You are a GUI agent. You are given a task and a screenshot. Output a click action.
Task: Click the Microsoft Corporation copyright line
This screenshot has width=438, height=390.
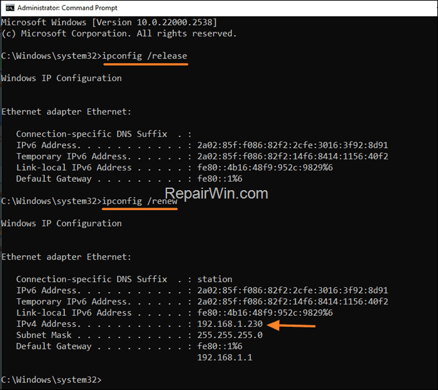tap(119, 33)
